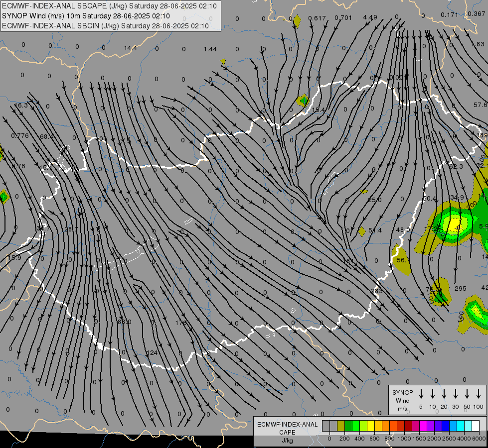Click the SBCIN title line
Image resolution: width=488 pixels, height=448 pixels.
[105, 26]
